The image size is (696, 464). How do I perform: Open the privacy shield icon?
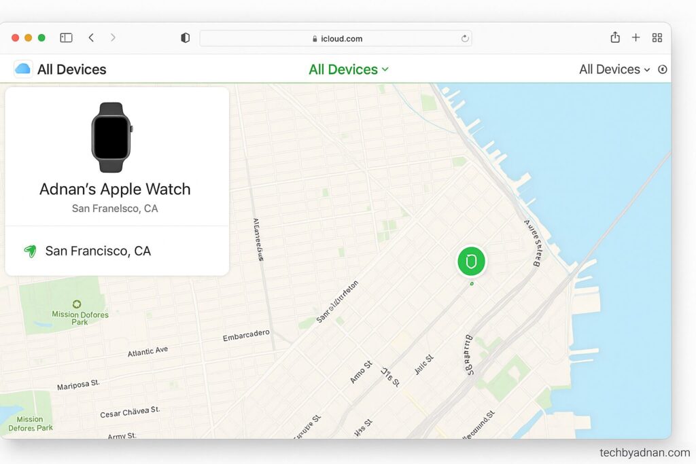(x=186, y=38)
